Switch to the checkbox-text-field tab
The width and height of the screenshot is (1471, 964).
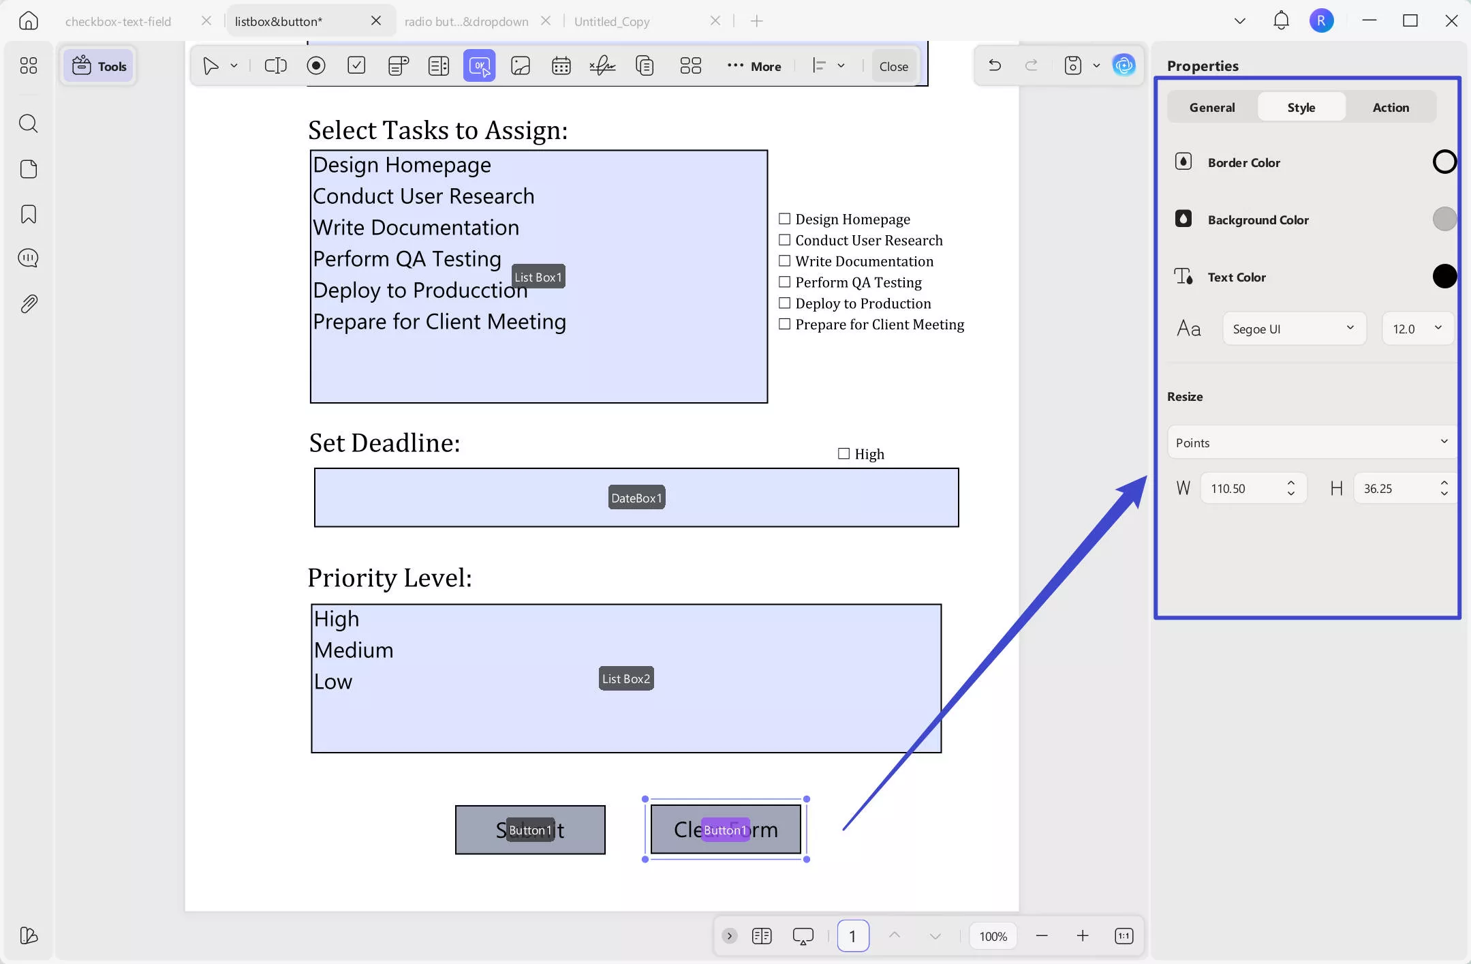tap(118, 21)
